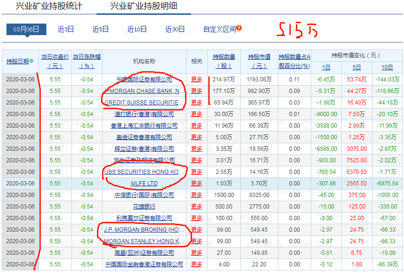Open 高盛(亚洲)证券有限公司 link
Screen dimensions: 404x276
click(x=144, y=252)
